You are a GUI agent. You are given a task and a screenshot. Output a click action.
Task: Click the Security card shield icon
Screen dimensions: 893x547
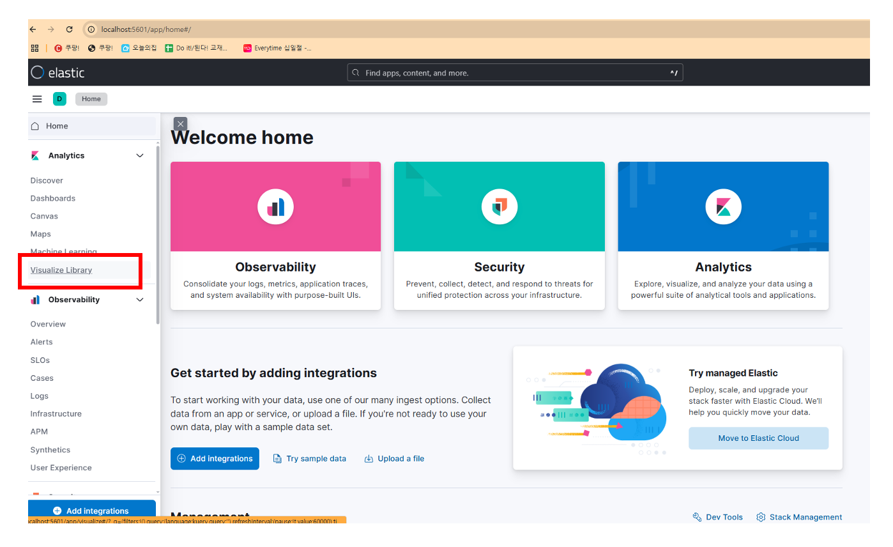click(x=500, y=206)
